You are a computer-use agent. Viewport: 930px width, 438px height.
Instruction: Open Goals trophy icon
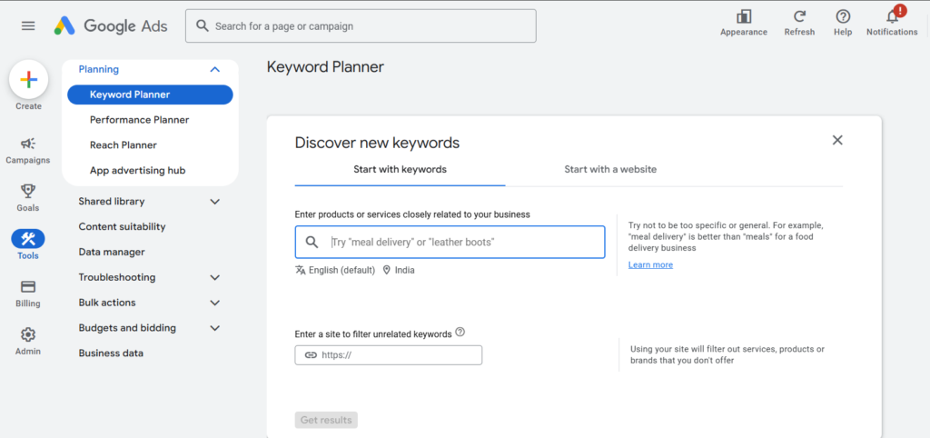28,191
